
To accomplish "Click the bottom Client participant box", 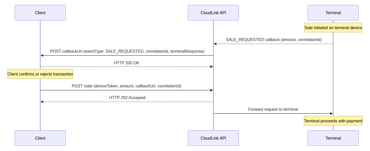I will tap(40, 138).
